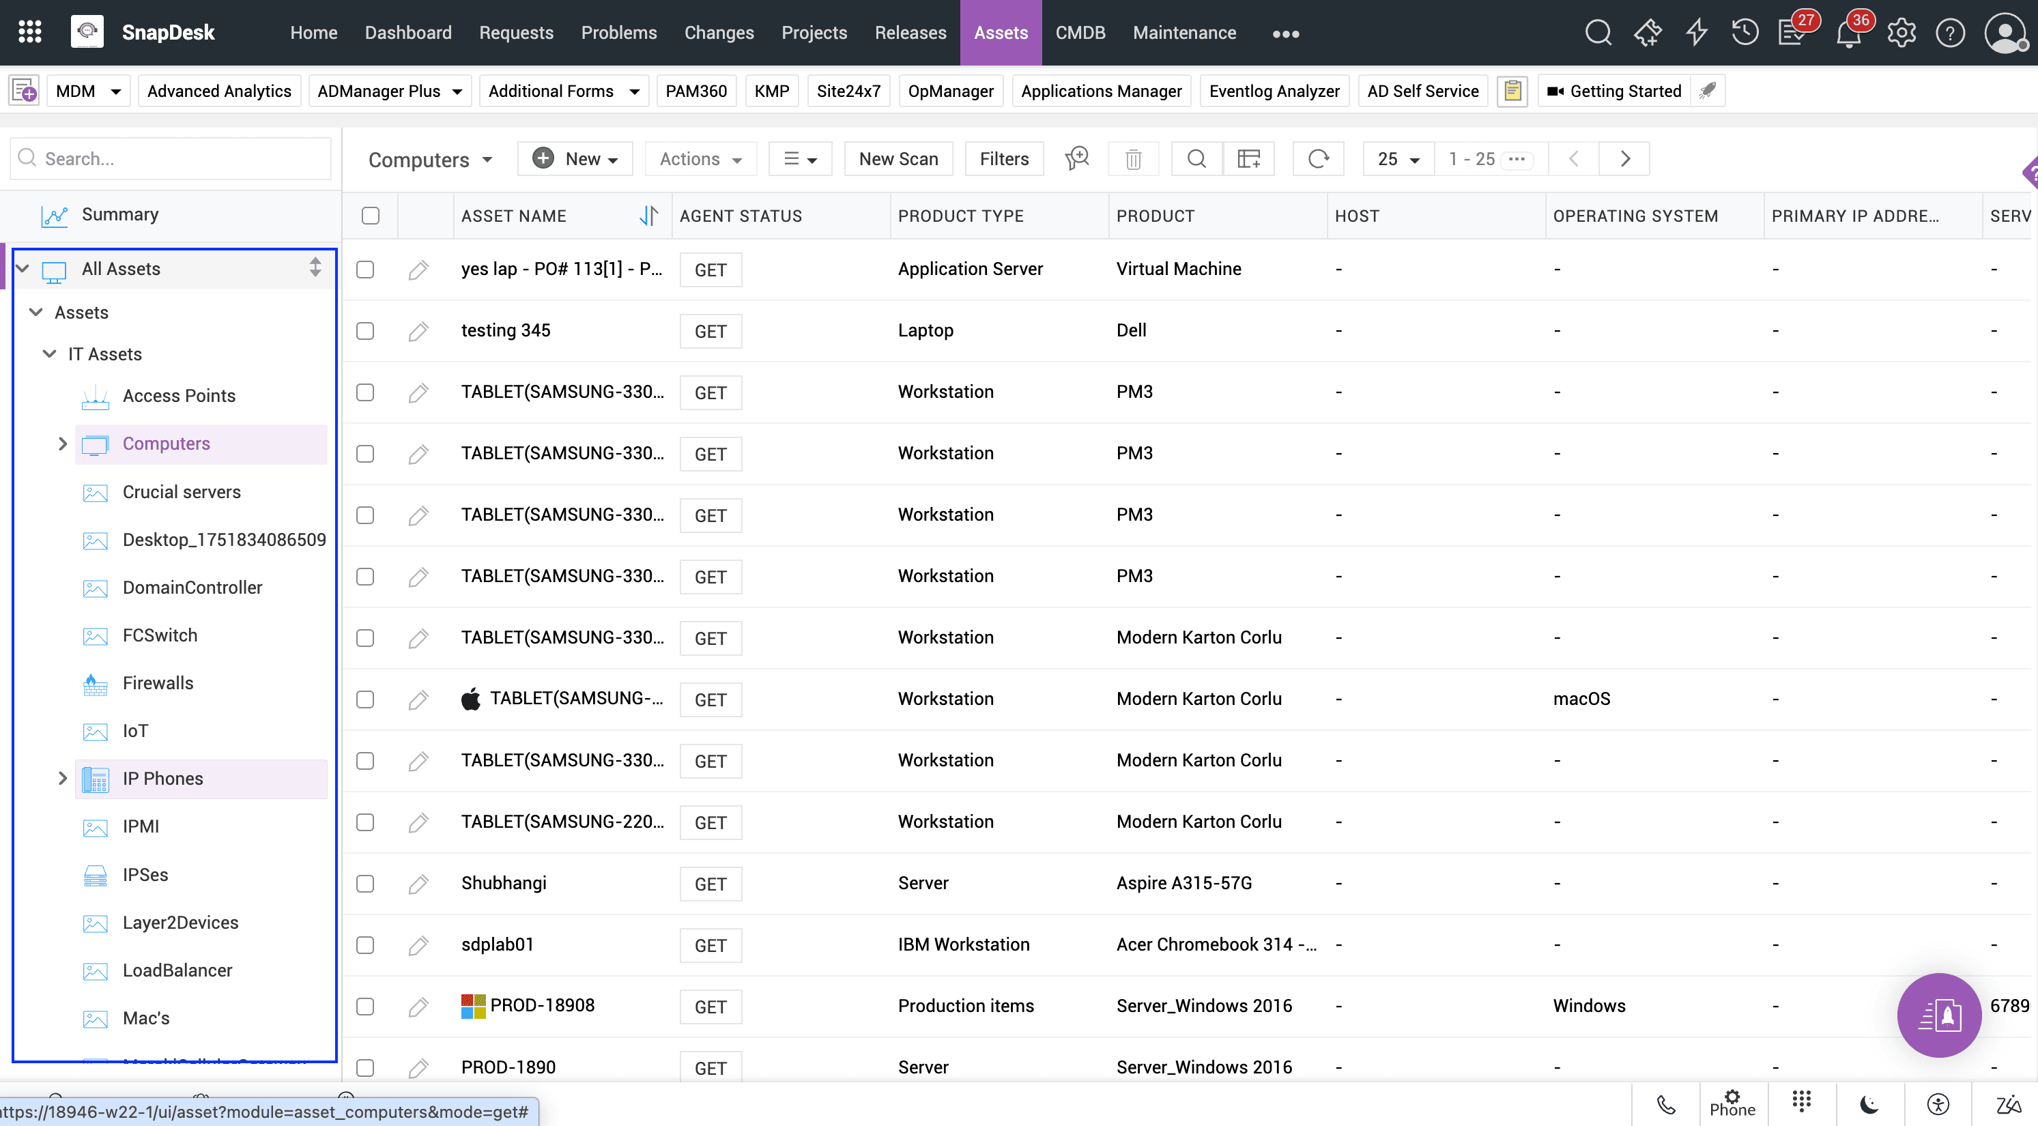Check the macOS TABLET row checkbox
This screenshot has height=1126, width=2038.
(364, 699)
